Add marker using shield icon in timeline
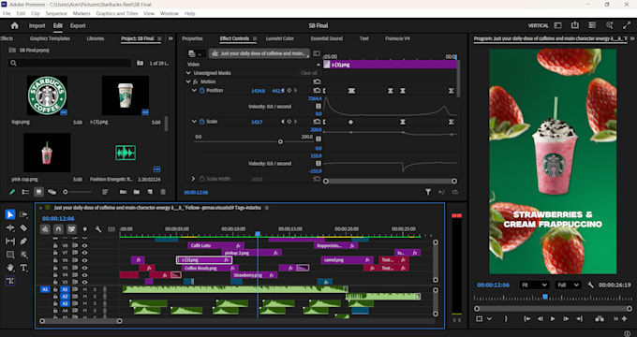The height and width of the screenshot is (337, 637). tap(85, 229)
